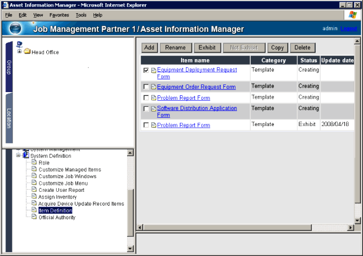This screenshot has height=256, width=363.
Task: Click the page icon next to Customize Job Menu
Action: point(34,183)
